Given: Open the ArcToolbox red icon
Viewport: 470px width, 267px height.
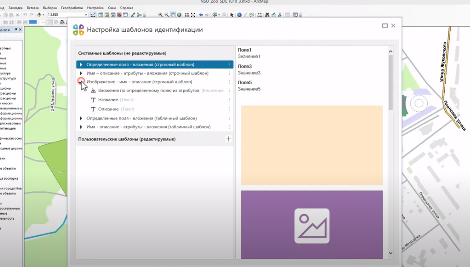Looking at the screenshot, I should click(x=119, y=15).
